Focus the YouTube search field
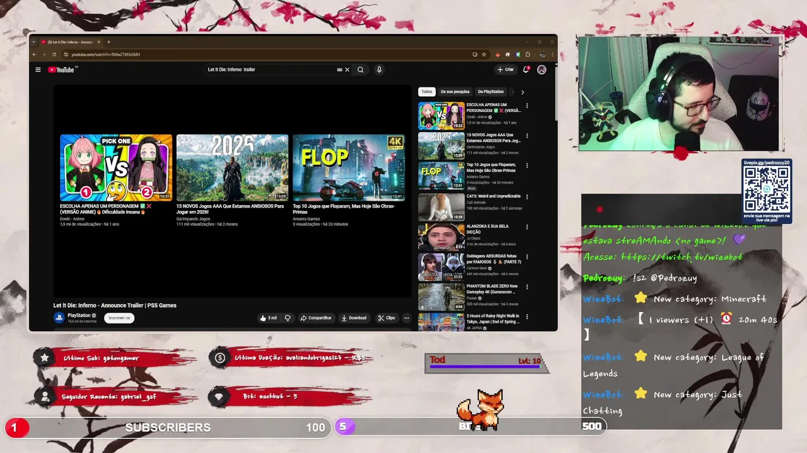Screen dimensions: 807x453 271,70
